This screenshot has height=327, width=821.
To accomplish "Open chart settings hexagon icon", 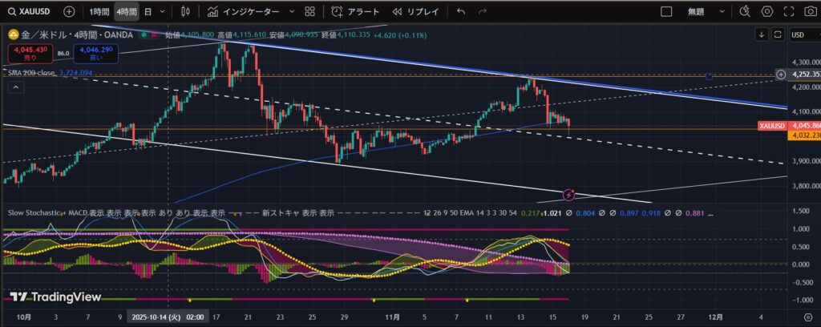I will coord(766,12).
